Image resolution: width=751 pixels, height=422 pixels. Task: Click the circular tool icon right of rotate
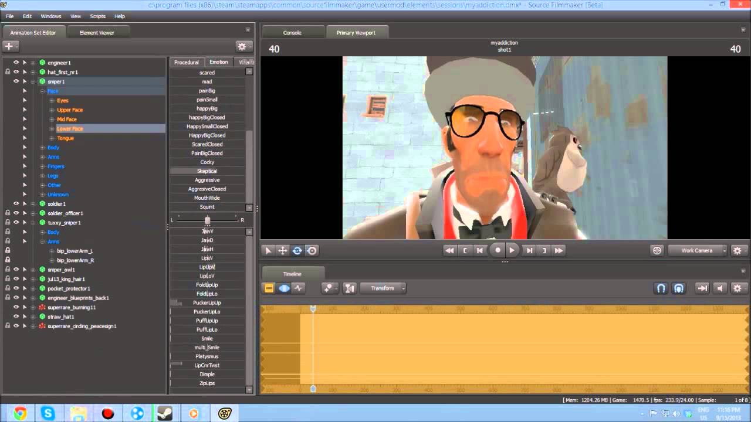[x=312, y=250]
